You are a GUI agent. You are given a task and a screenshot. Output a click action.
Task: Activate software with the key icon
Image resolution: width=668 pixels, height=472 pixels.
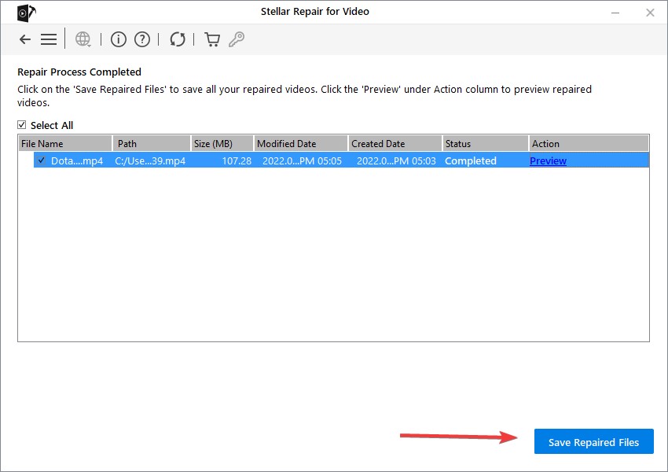237,39
